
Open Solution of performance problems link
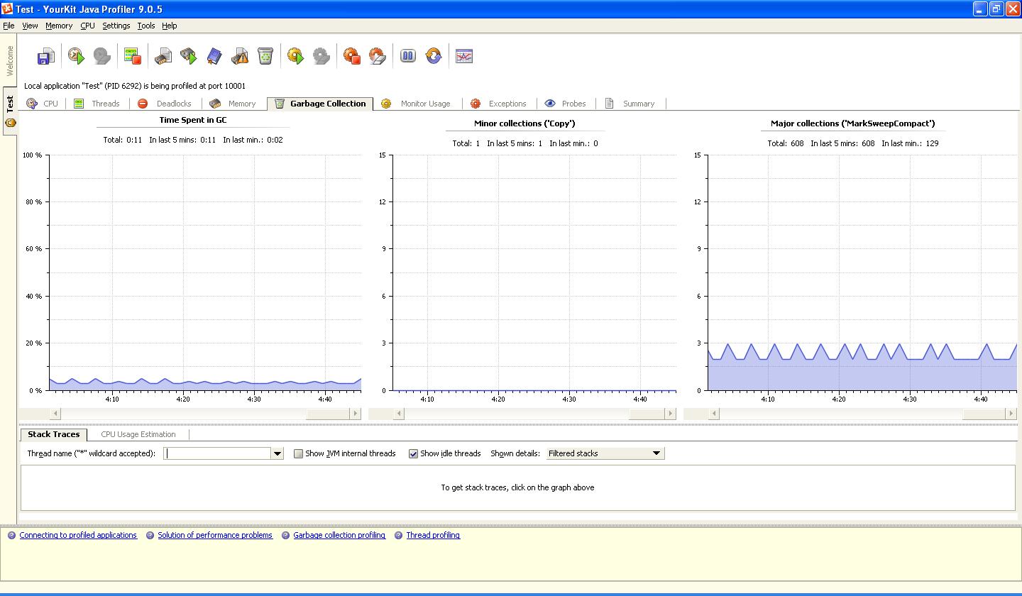(215, 536)
